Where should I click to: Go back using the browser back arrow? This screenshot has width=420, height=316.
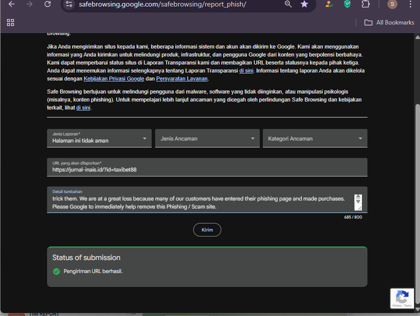click(x=12, y=4)
